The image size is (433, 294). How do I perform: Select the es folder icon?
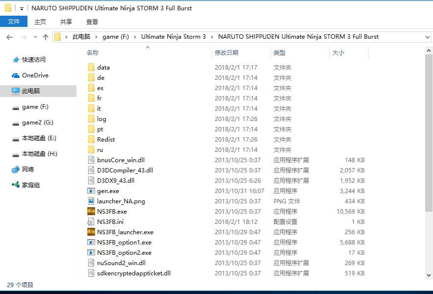[x=91, y=88]
